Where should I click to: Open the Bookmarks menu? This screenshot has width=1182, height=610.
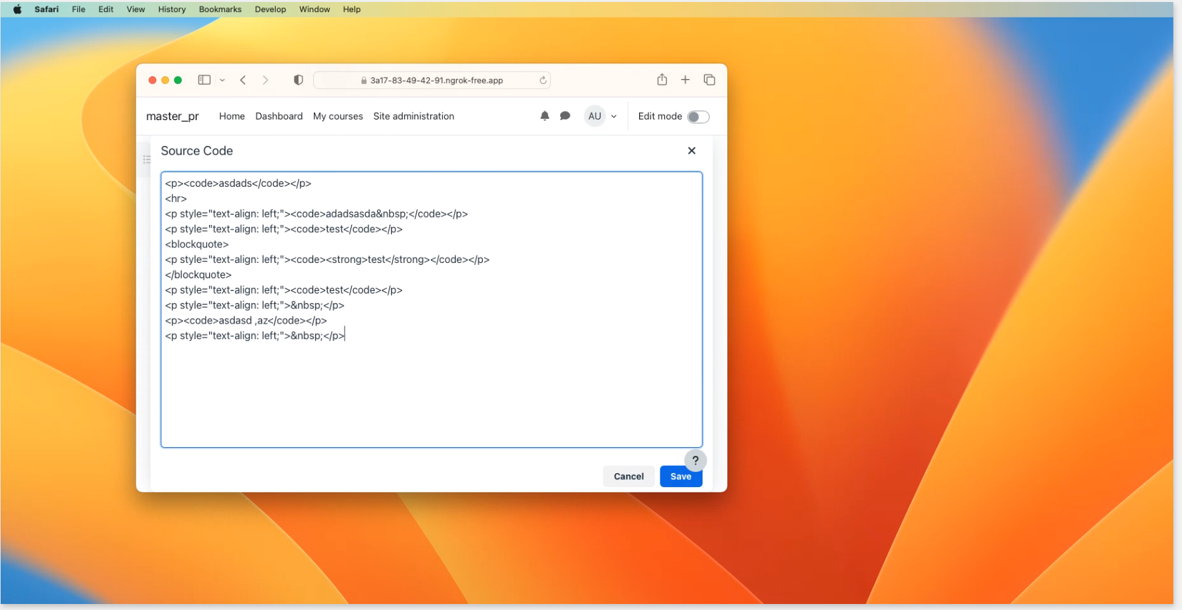(220, 9)
